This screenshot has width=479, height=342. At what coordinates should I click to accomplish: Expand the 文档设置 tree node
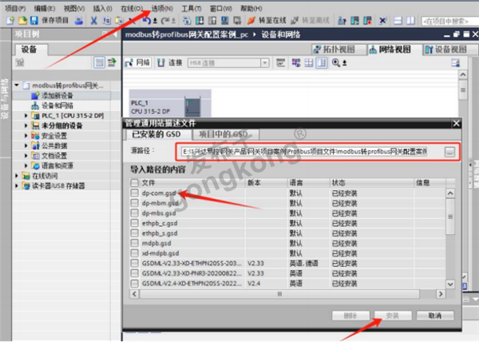26,156
